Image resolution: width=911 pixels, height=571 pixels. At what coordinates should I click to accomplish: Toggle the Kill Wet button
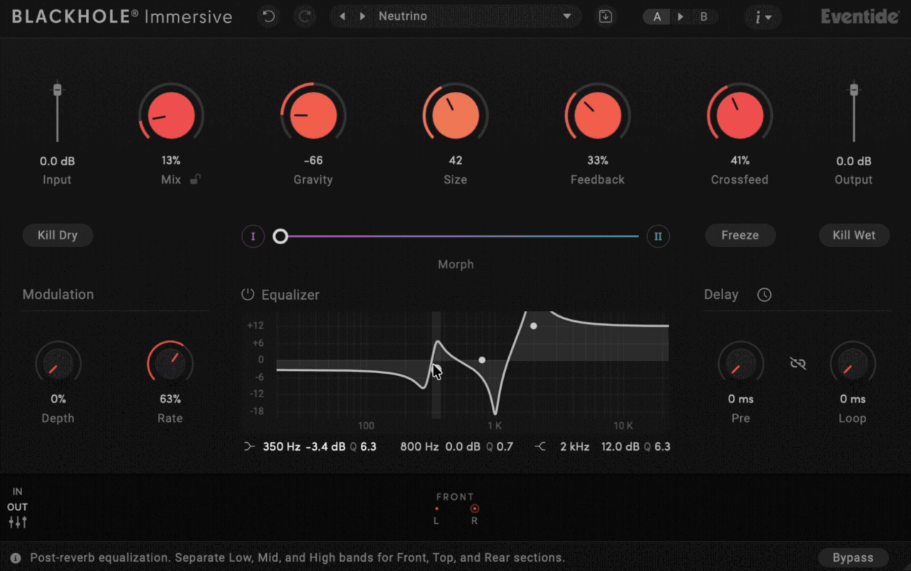tap(854, 236)
